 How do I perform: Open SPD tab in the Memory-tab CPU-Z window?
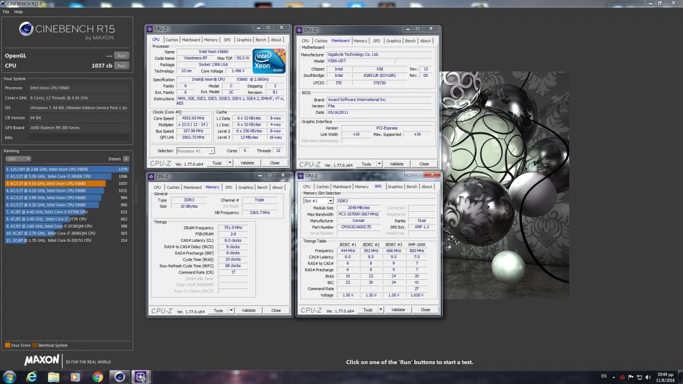tap(228, 187)
